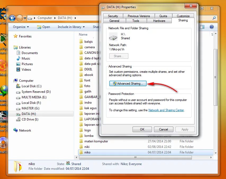Select the lomba folder

coord(86,136)
